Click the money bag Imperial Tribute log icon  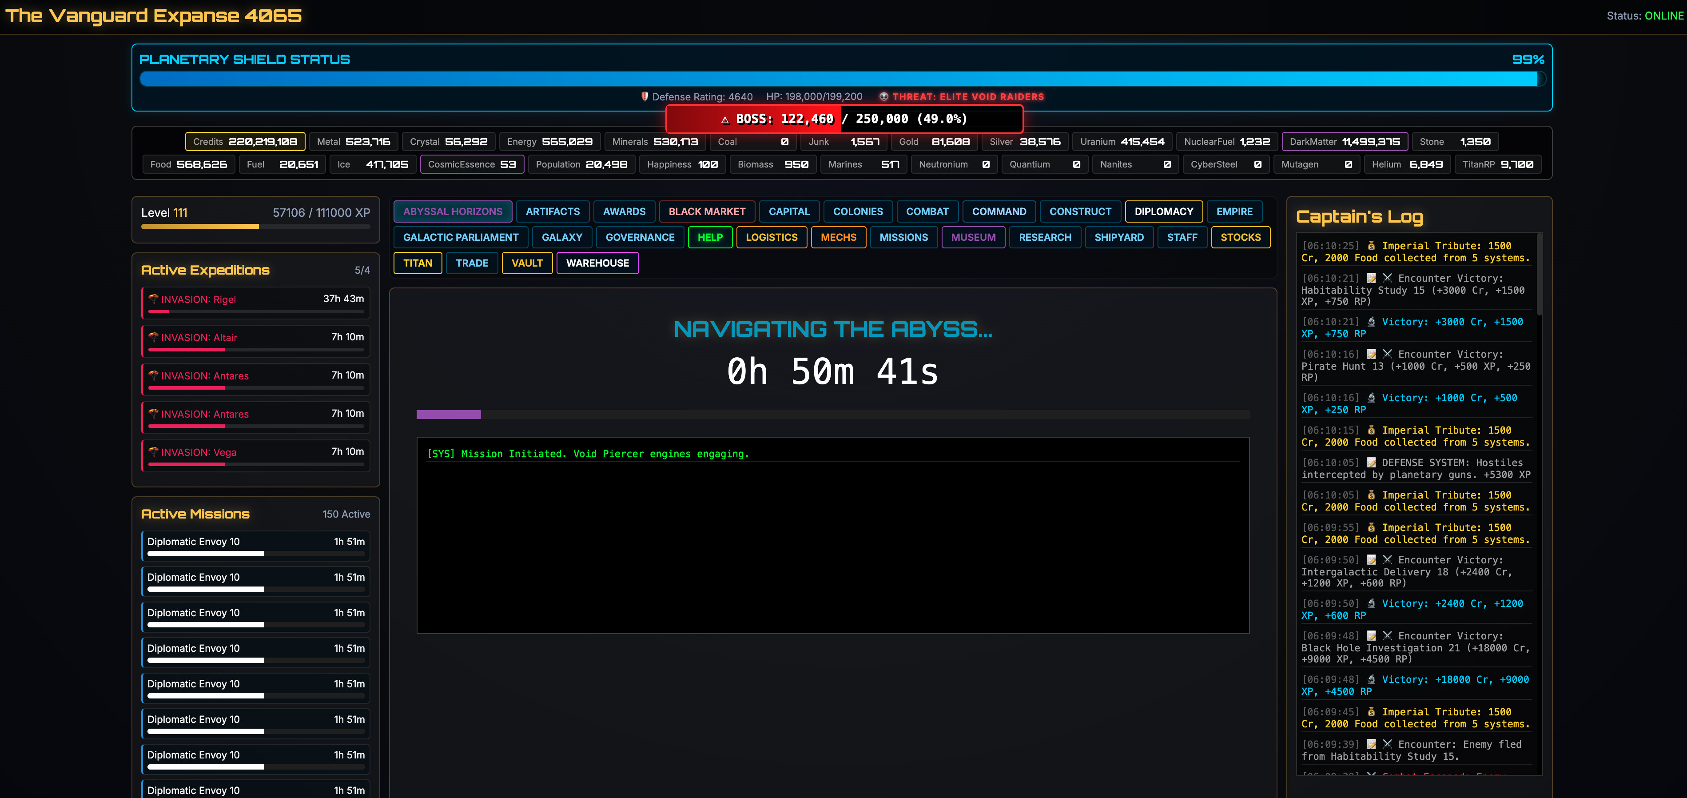1372,246
